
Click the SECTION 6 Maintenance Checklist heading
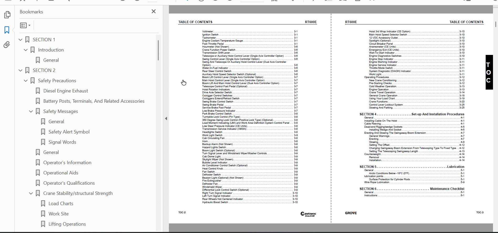[412, 189]
